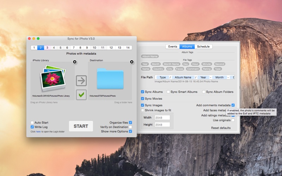Click the Rating file tag
The height and width of the screenshot is (176, 282).
pyautogui.click(x=207, y=69)
